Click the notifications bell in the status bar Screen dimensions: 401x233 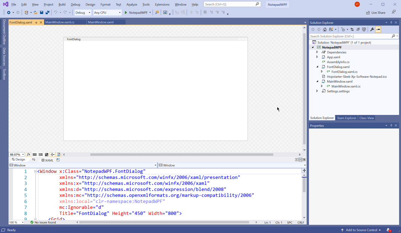click(x=389, y=230)
